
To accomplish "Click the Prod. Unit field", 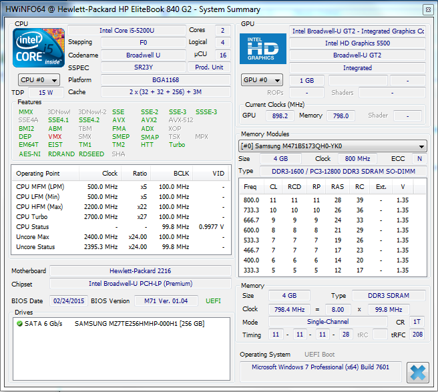I will (x=209, y=67).
